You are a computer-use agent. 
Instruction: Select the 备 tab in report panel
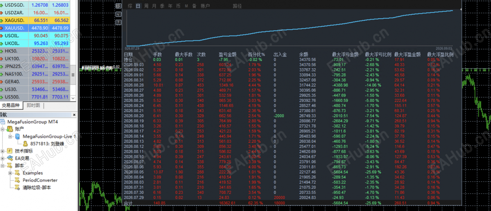click(x=195, y=6)
